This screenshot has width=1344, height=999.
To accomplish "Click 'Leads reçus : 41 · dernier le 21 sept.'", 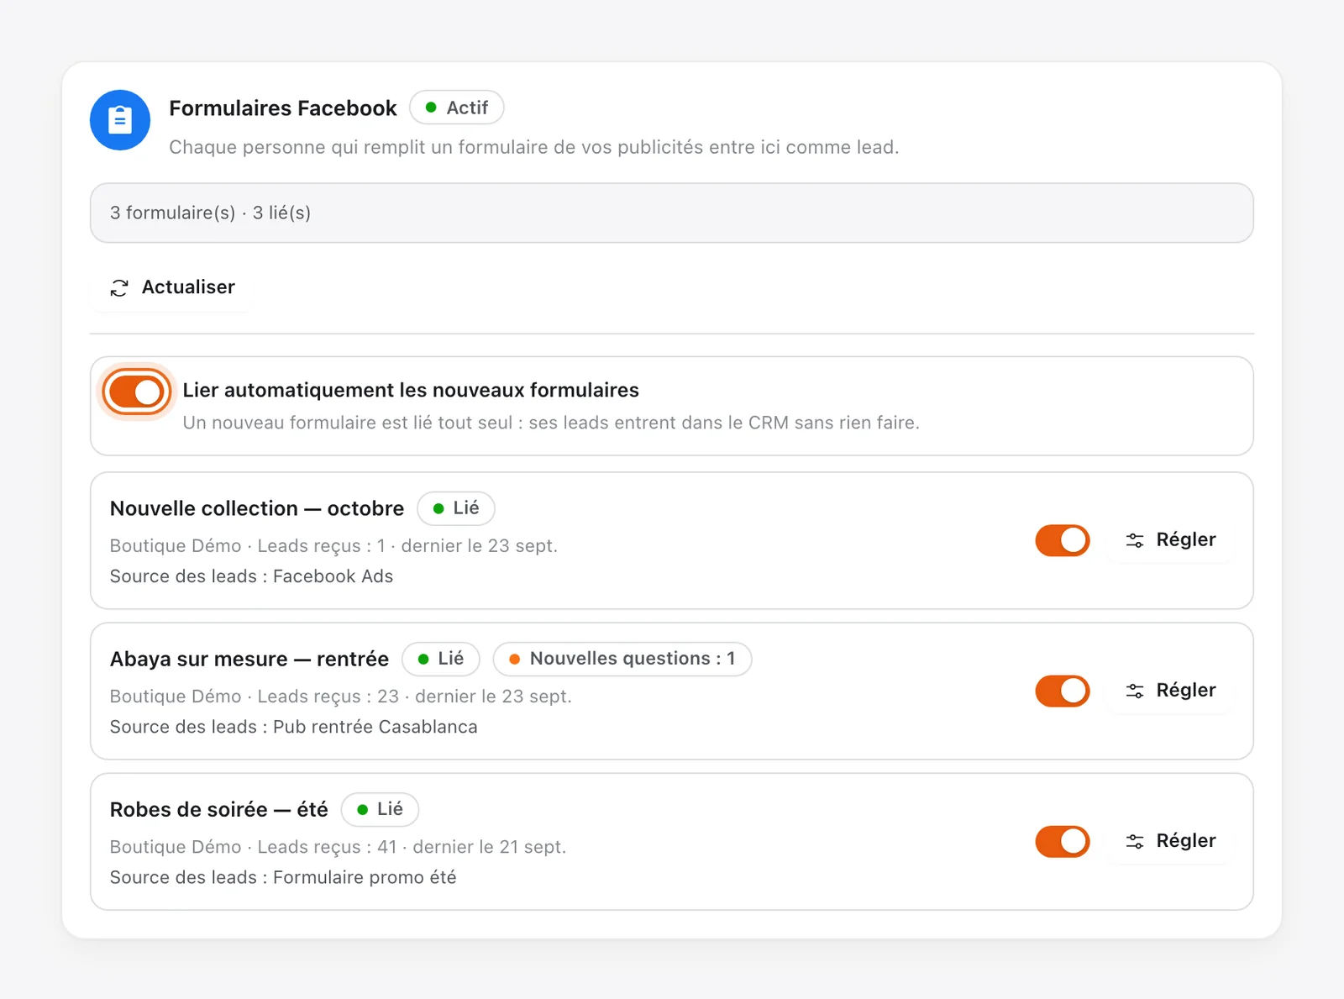I will click(x=412, y=847).
